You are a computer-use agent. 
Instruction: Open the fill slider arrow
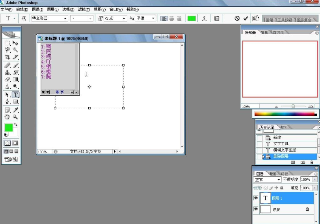[x=315, y=188]
